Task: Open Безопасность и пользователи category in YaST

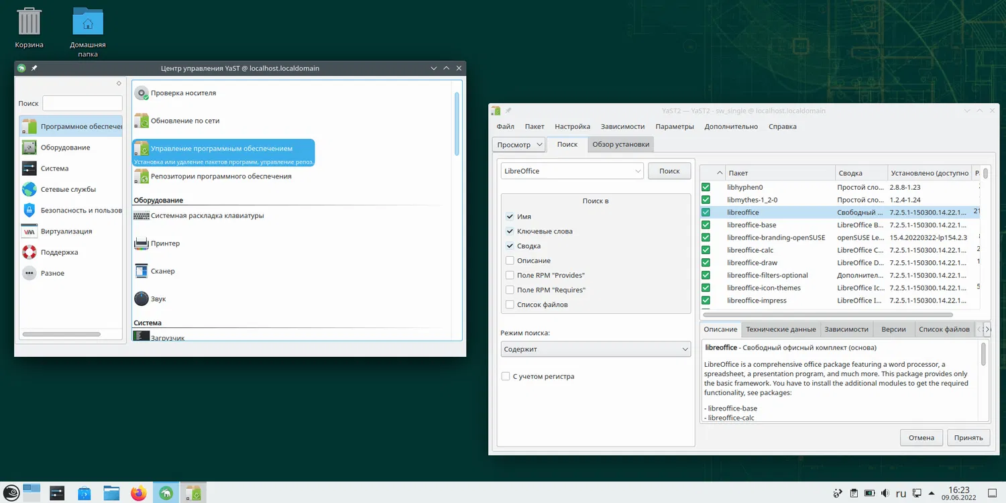Action: tap(71, 210)
